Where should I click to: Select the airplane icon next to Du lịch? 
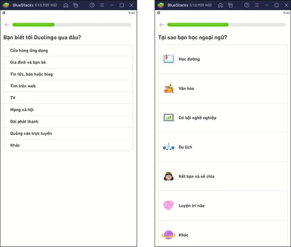[x=169, y=147]
